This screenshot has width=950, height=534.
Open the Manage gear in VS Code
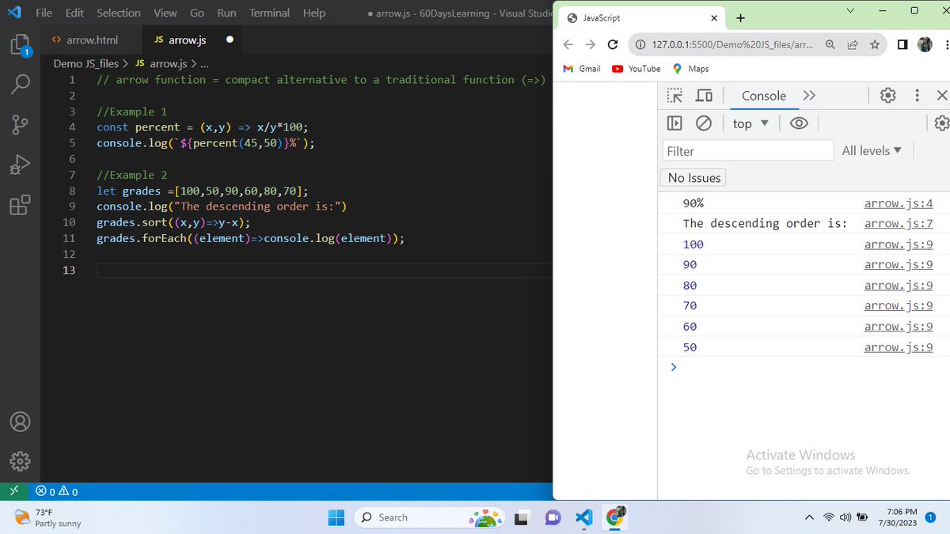tap(20, 461)
